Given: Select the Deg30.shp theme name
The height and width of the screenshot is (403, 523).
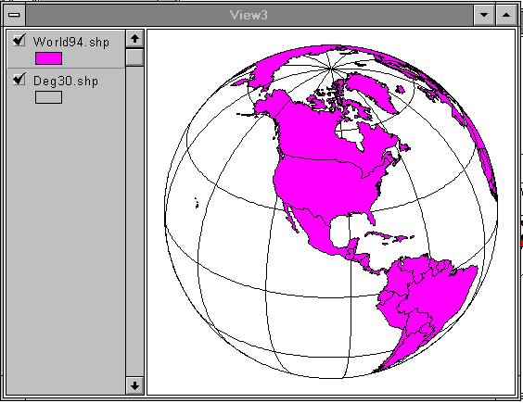Looking at the screenshot, I should tap(66, 82).
